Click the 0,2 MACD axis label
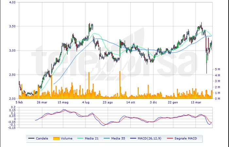The height and width of the screenshot is (147, 229). [x=13, y=107]
